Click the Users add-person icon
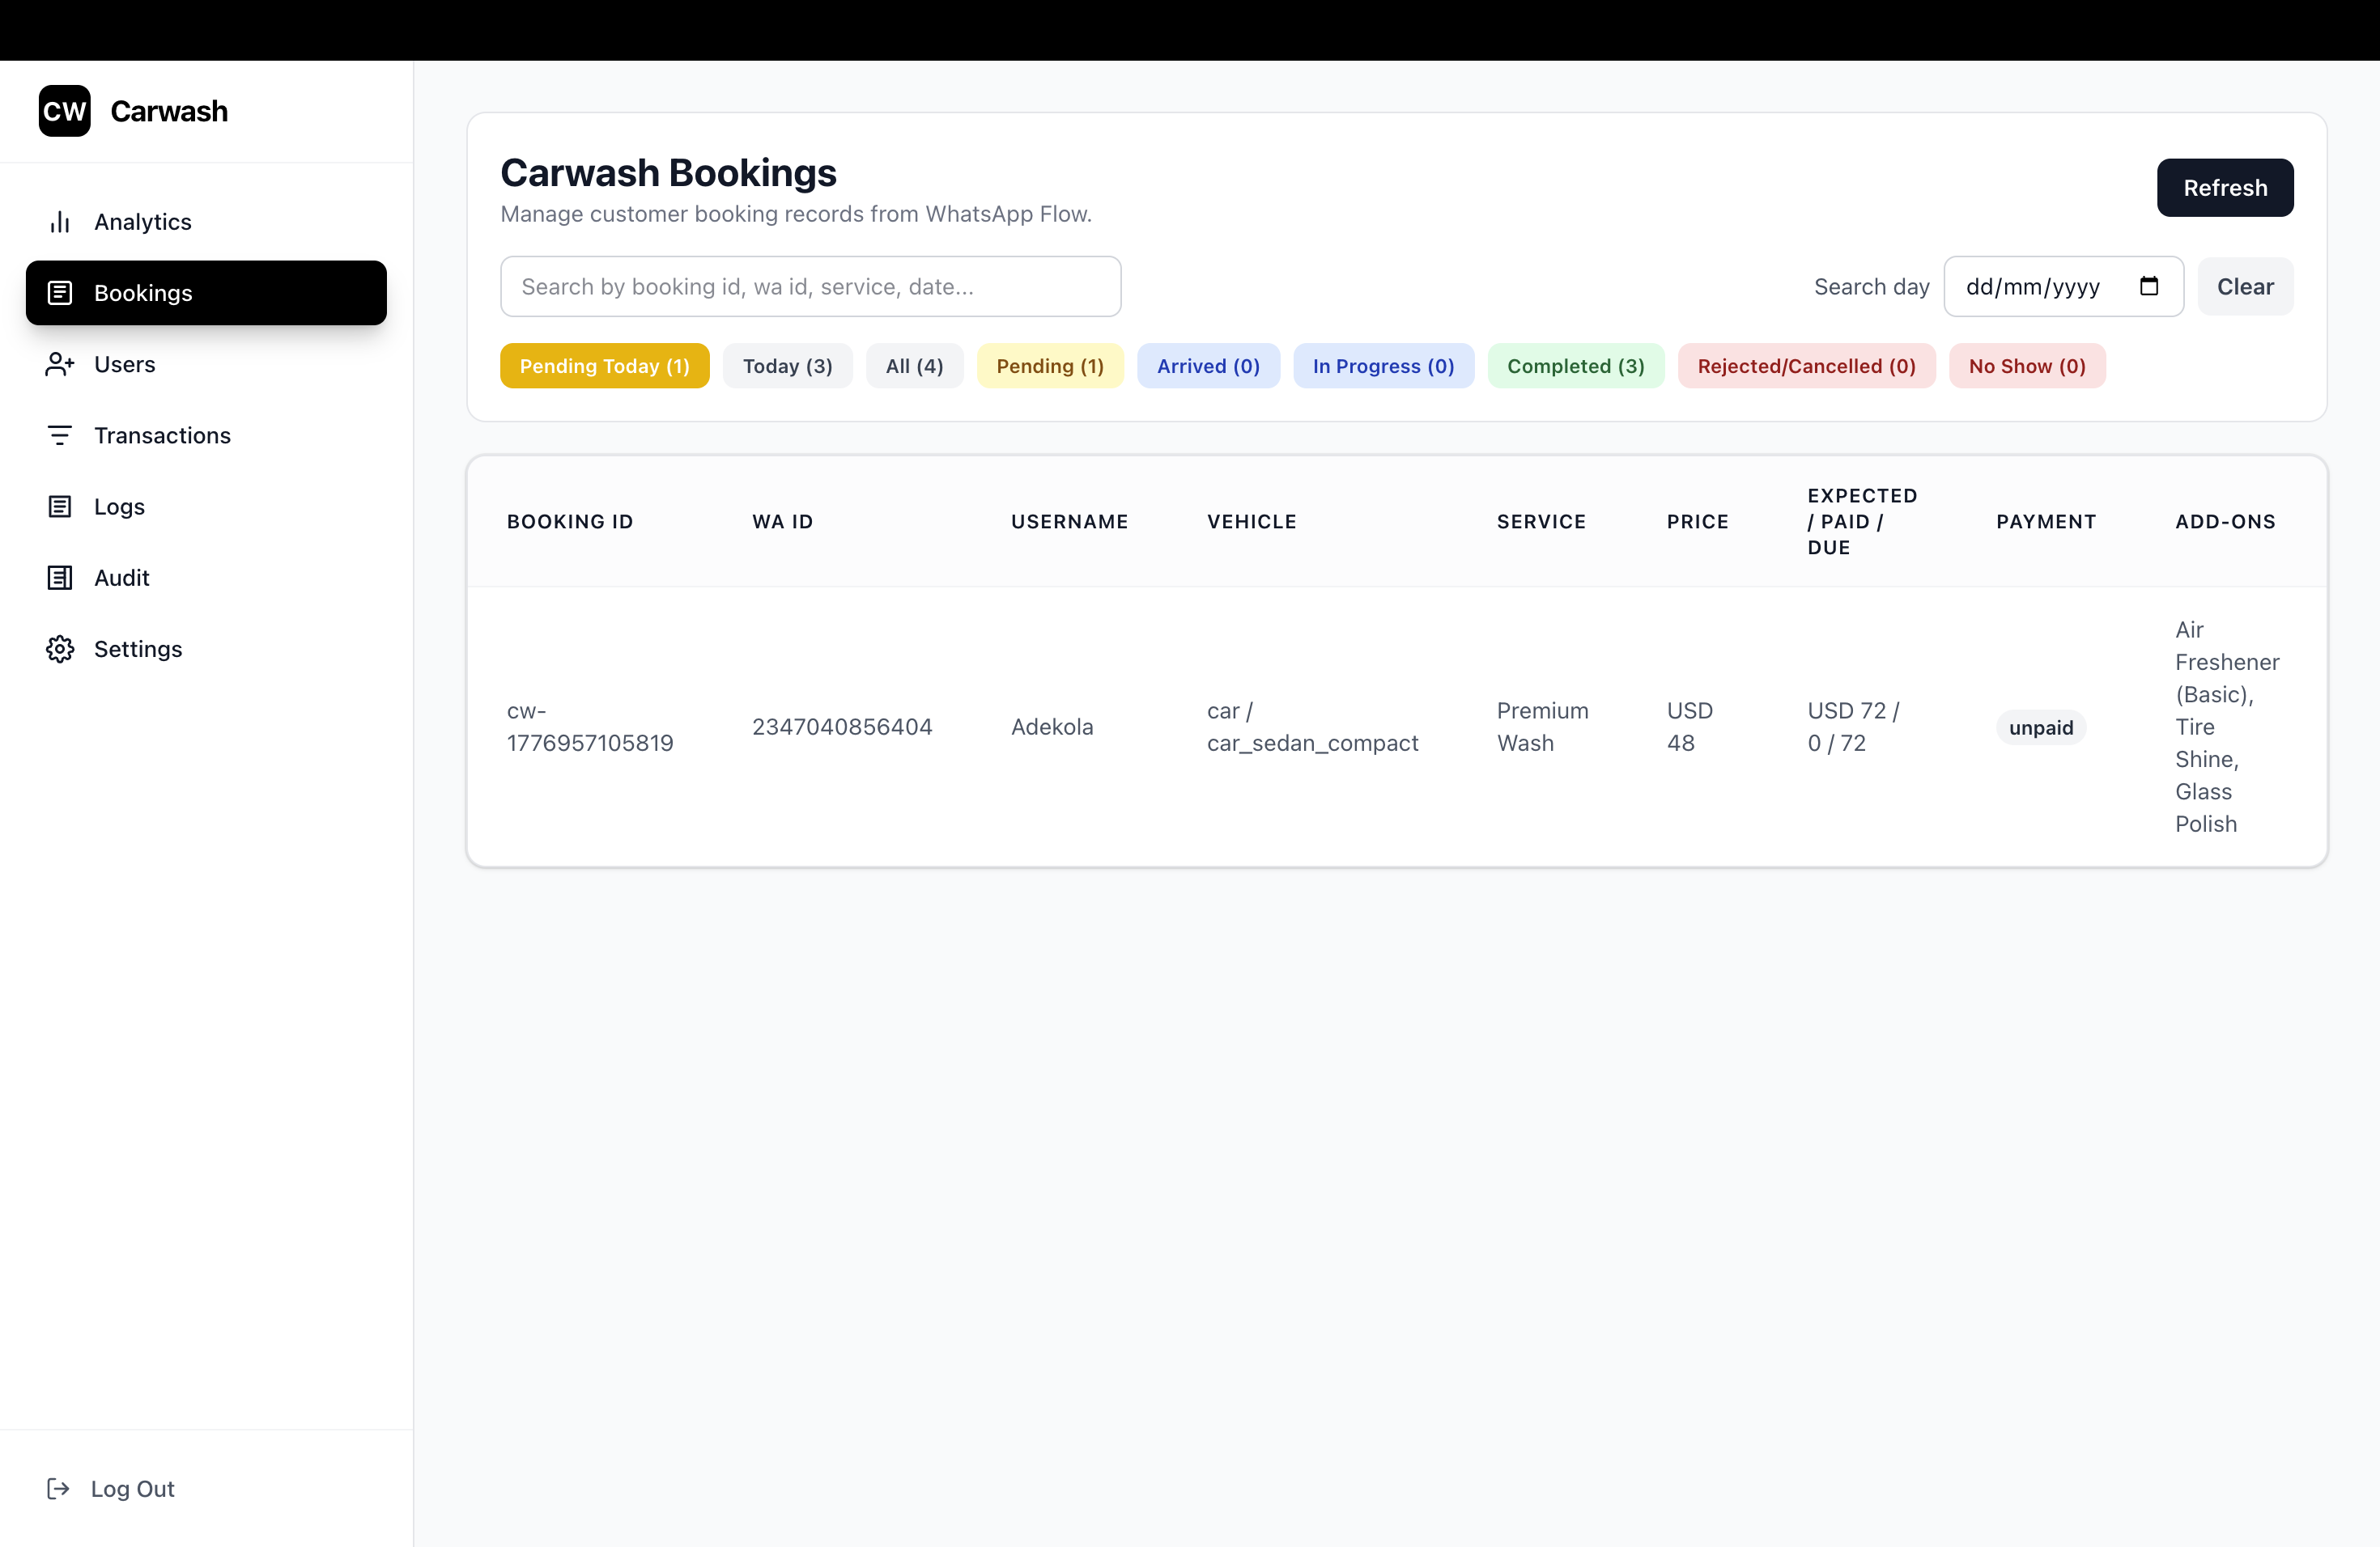Viewport: 2380px width, 1547px height. (x=60, y=364)
